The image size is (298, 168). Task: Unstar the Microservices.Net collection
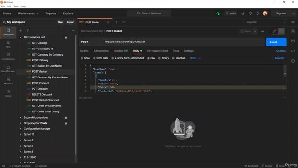(66, 37)
